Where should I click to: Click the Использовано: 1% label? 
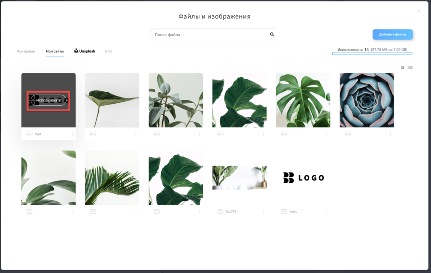353,50
